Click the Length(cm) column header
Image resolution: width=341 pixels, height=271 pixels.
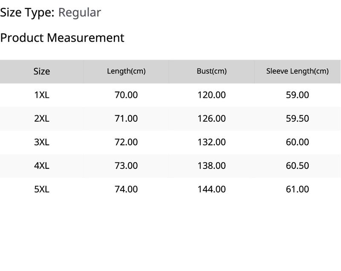point(126,71)
